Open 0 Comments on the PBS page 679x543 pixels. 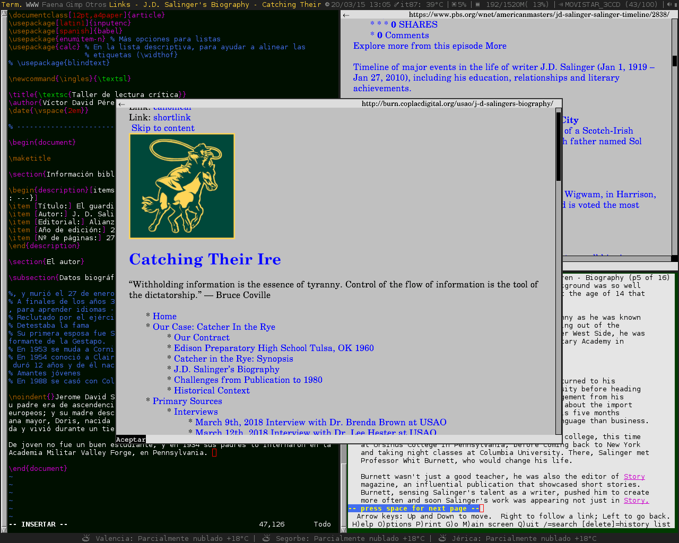pos(403,36)
